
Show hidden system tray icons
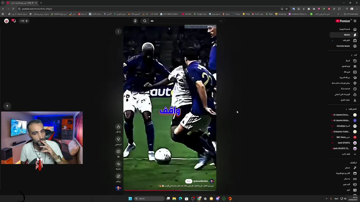[326, 199]
